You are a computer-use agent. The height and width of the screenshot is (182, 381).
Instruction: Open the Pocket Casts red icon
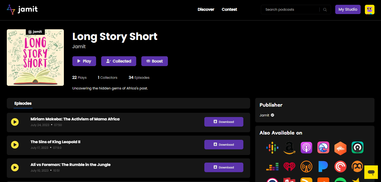(x=340, y=167)
